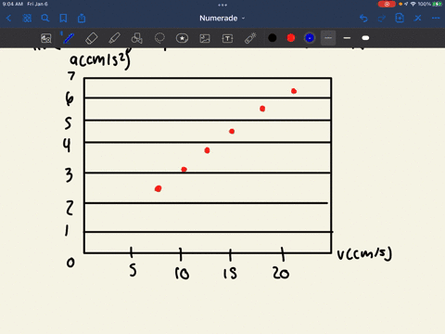This screenshot has height=334, width=445.
Task: Redo the last undone action
Action: pyautogui.click(x=382, y=19)
